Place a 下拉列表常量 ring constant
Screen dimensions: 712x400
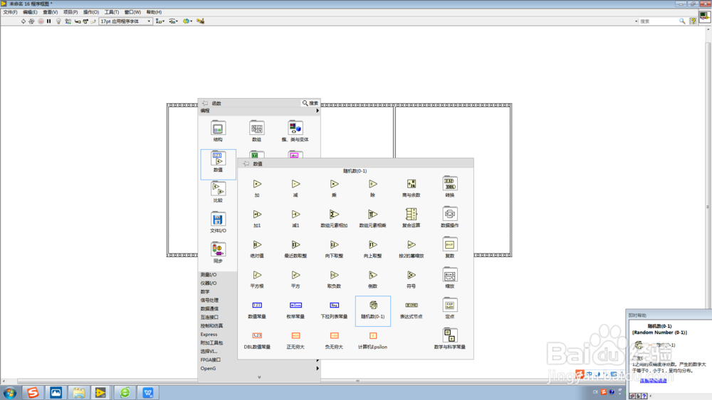[x=334, y=306]
